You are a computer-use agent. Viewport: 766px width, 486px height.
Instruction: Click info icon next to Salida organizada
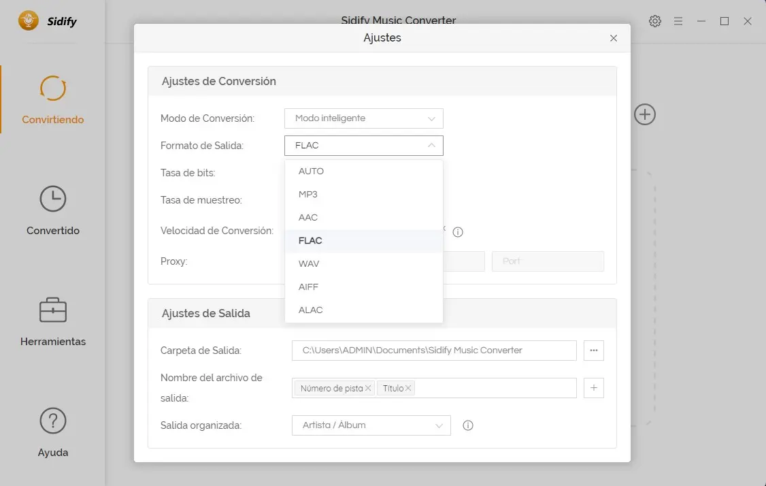click(x=467, y=425)
